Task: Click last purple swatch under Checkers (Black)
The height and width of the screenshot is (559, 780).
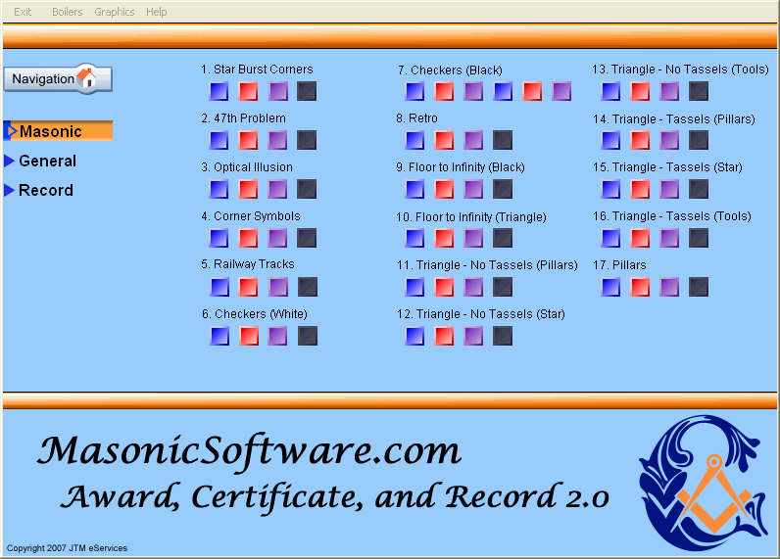Action: point(561,91)
